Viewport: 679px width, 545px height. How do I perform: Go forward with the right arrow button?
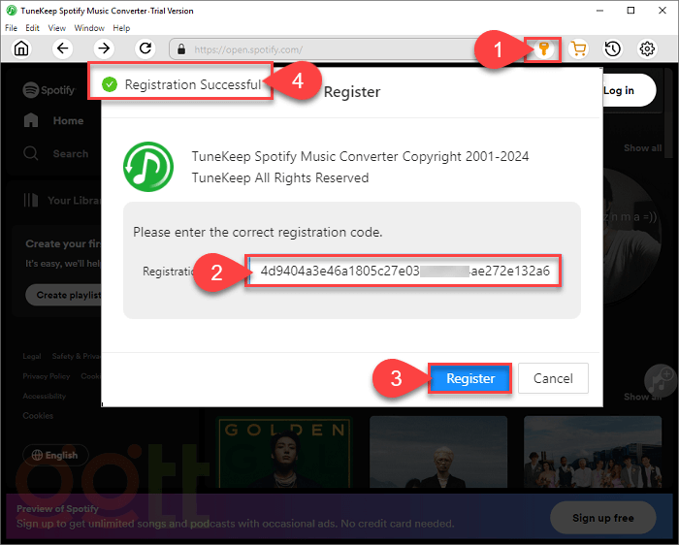click(104, 48)
